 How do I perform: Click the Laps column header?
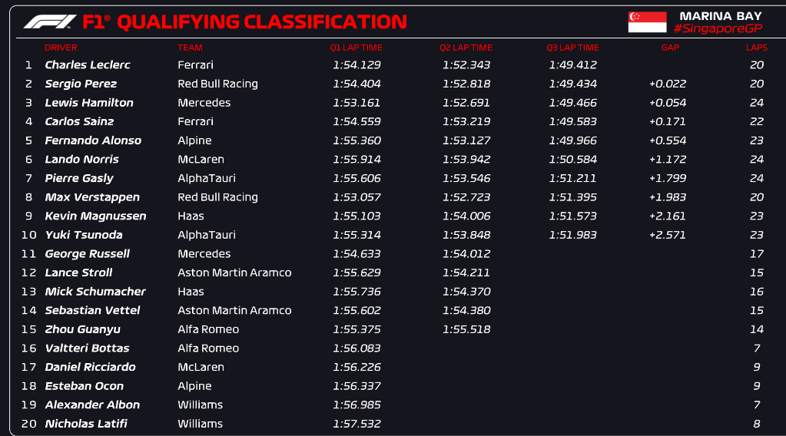pyautogui.click(x=756, y=48)
